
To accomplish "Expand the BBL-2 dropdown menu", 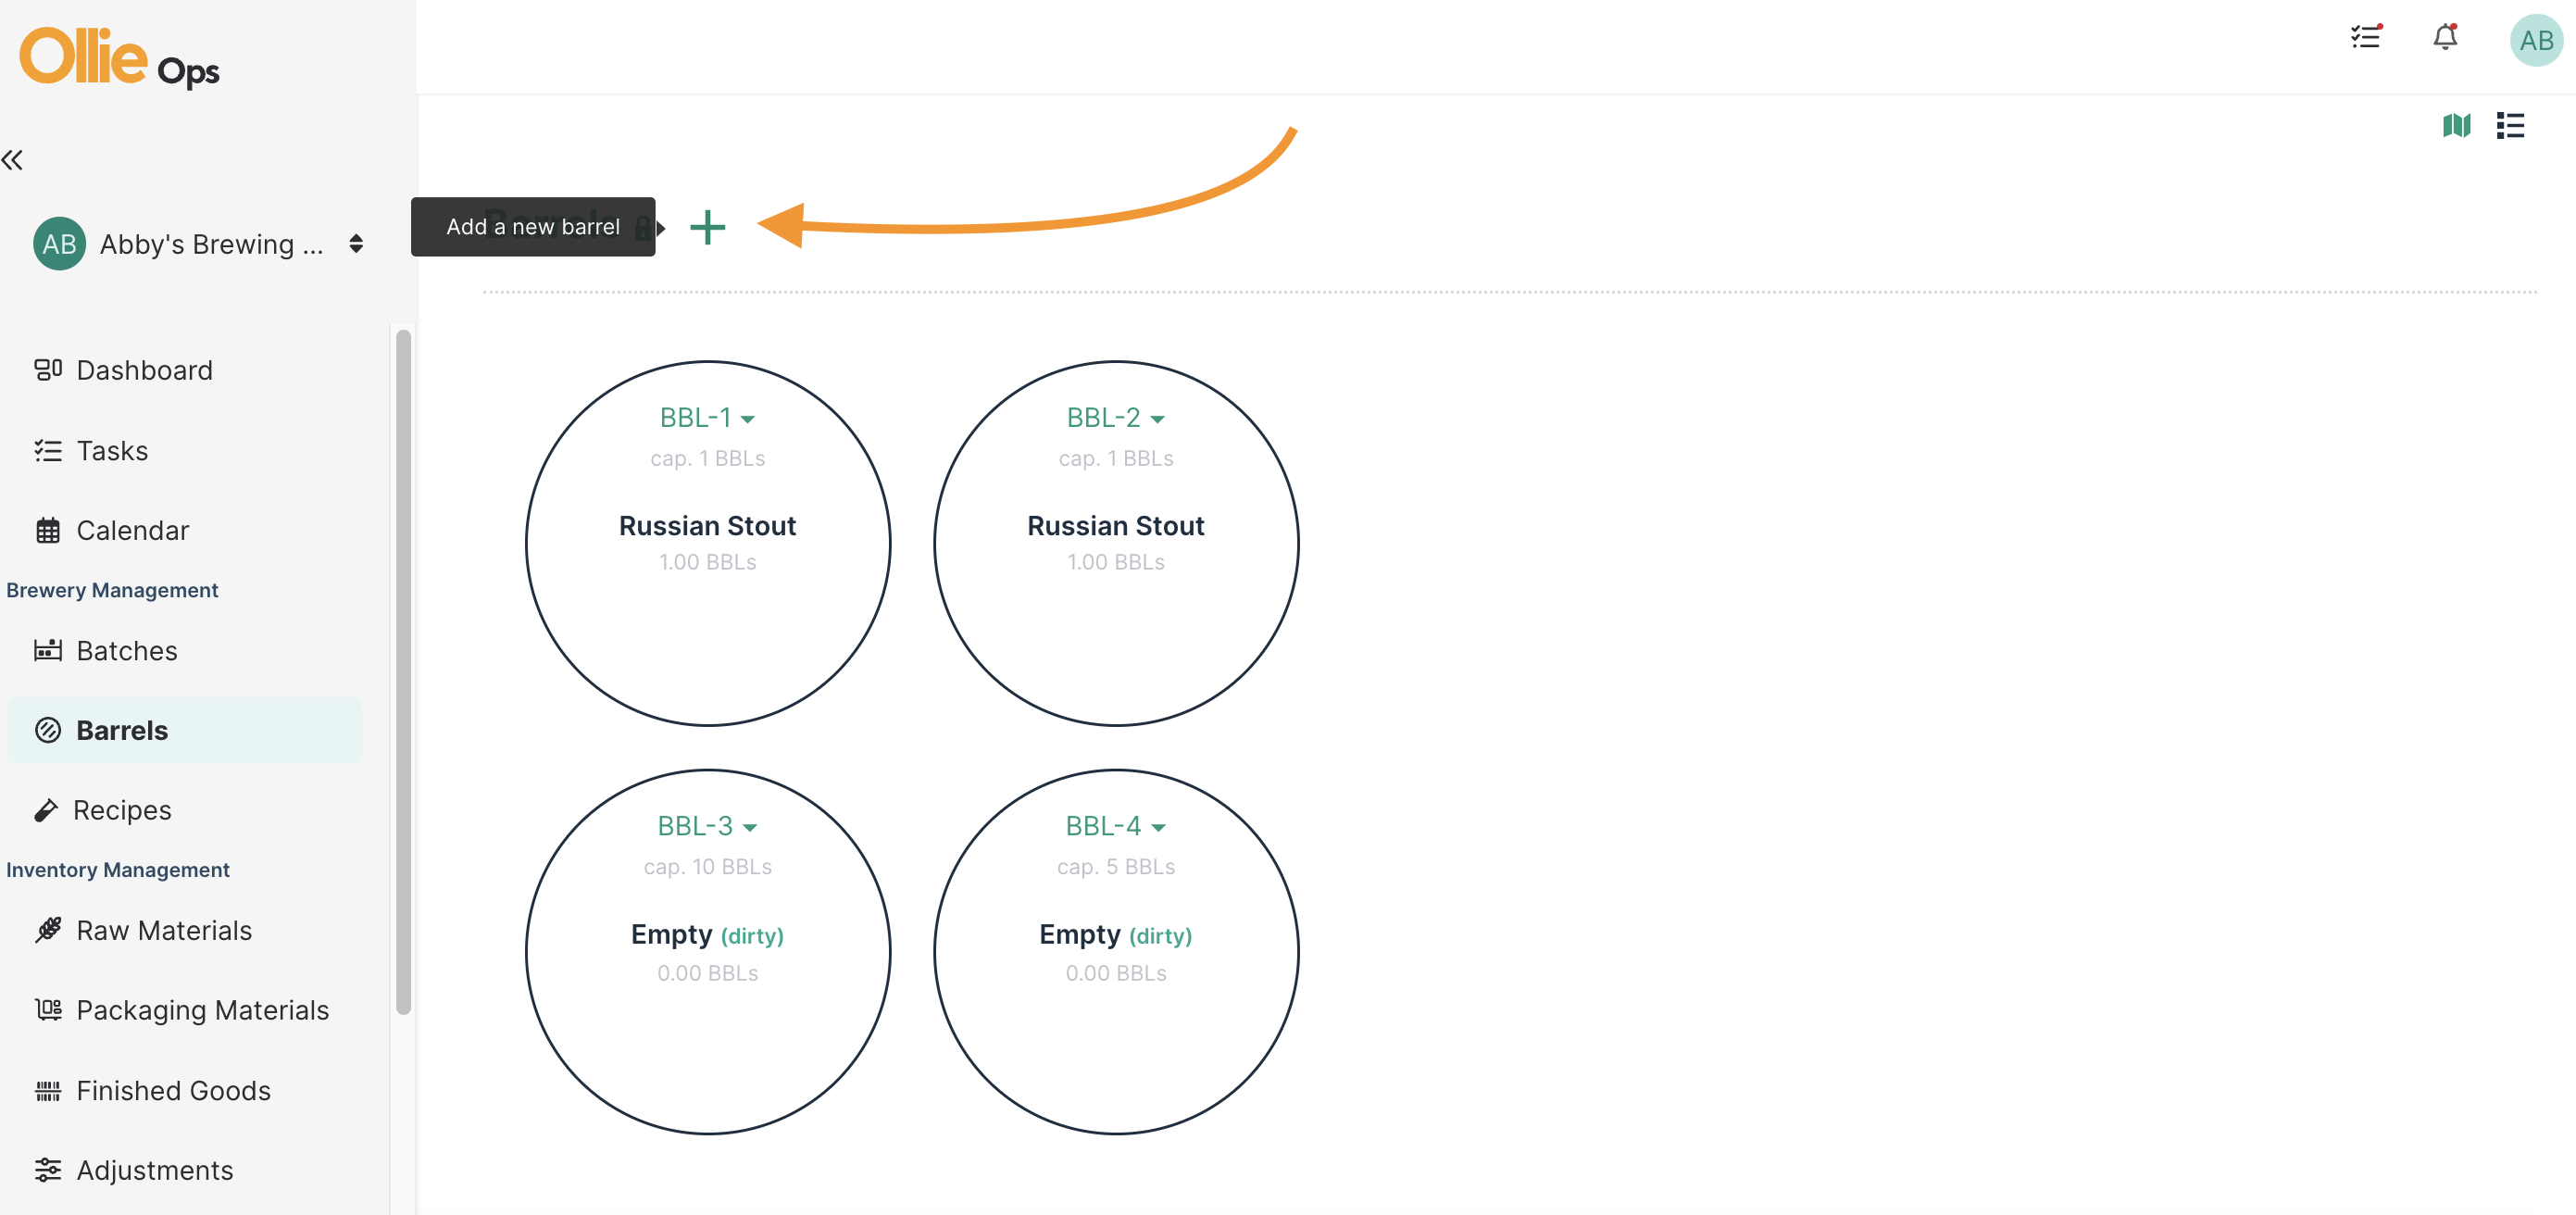I will tap(1115, 418).
